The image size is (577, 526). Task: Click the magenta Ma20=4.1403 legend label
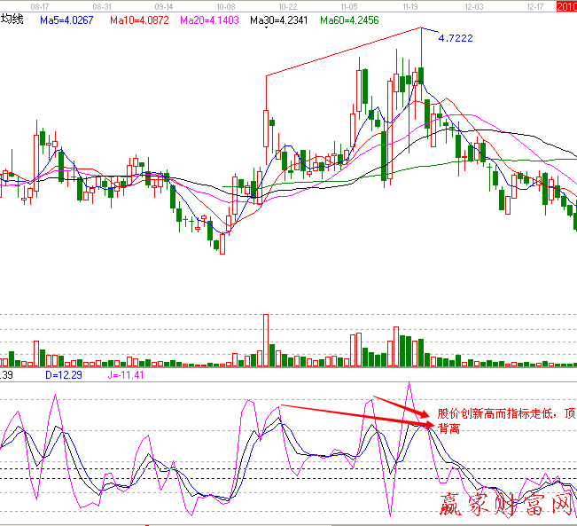pyautogui.click(x=211, y=19)
